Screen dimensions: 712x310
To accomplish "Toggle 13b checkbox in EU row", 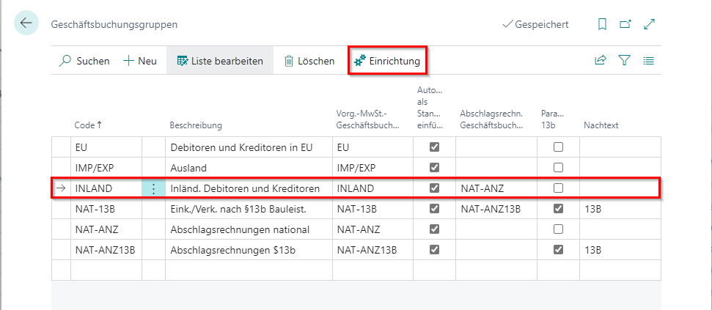I will tap(558, 147).
